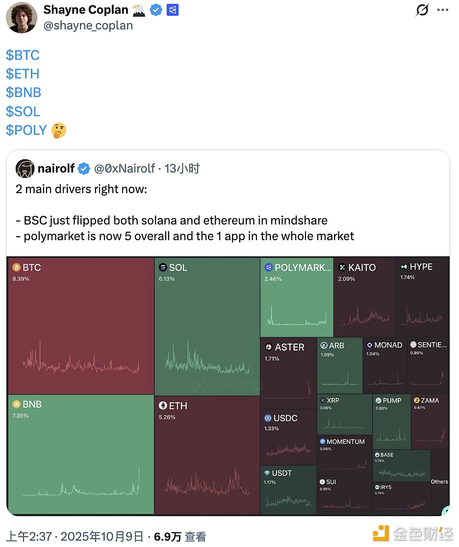Click the Polymarket affiliate badge icon
The image size is (459, 547).
[173, 10]
